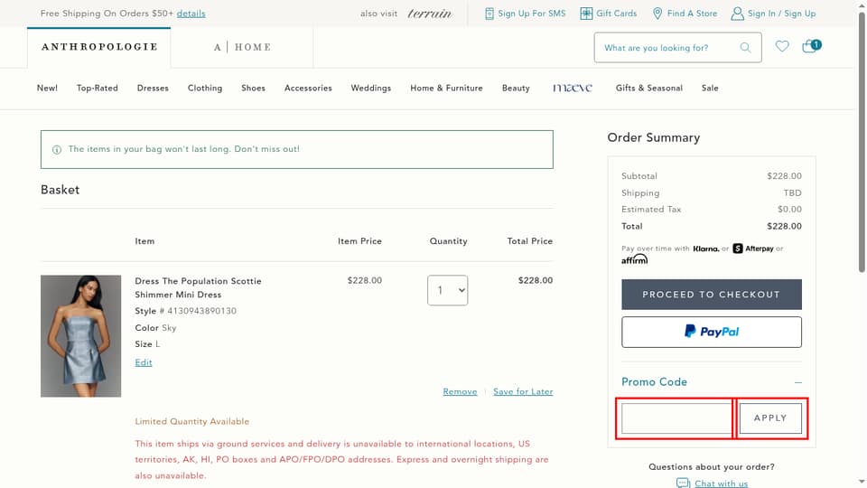This screenshot has width=867, height=488.
Task: Focus the promo code input field
Action: 676,418
